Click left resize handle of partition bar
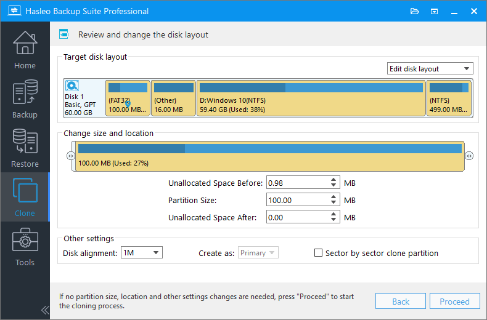 point(71,156)
